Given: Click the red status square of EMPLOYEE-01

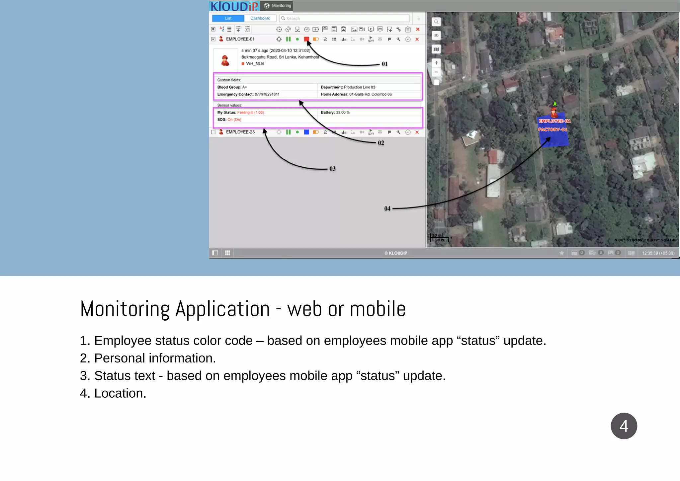Looking at the screenshot, I should 306,39.
